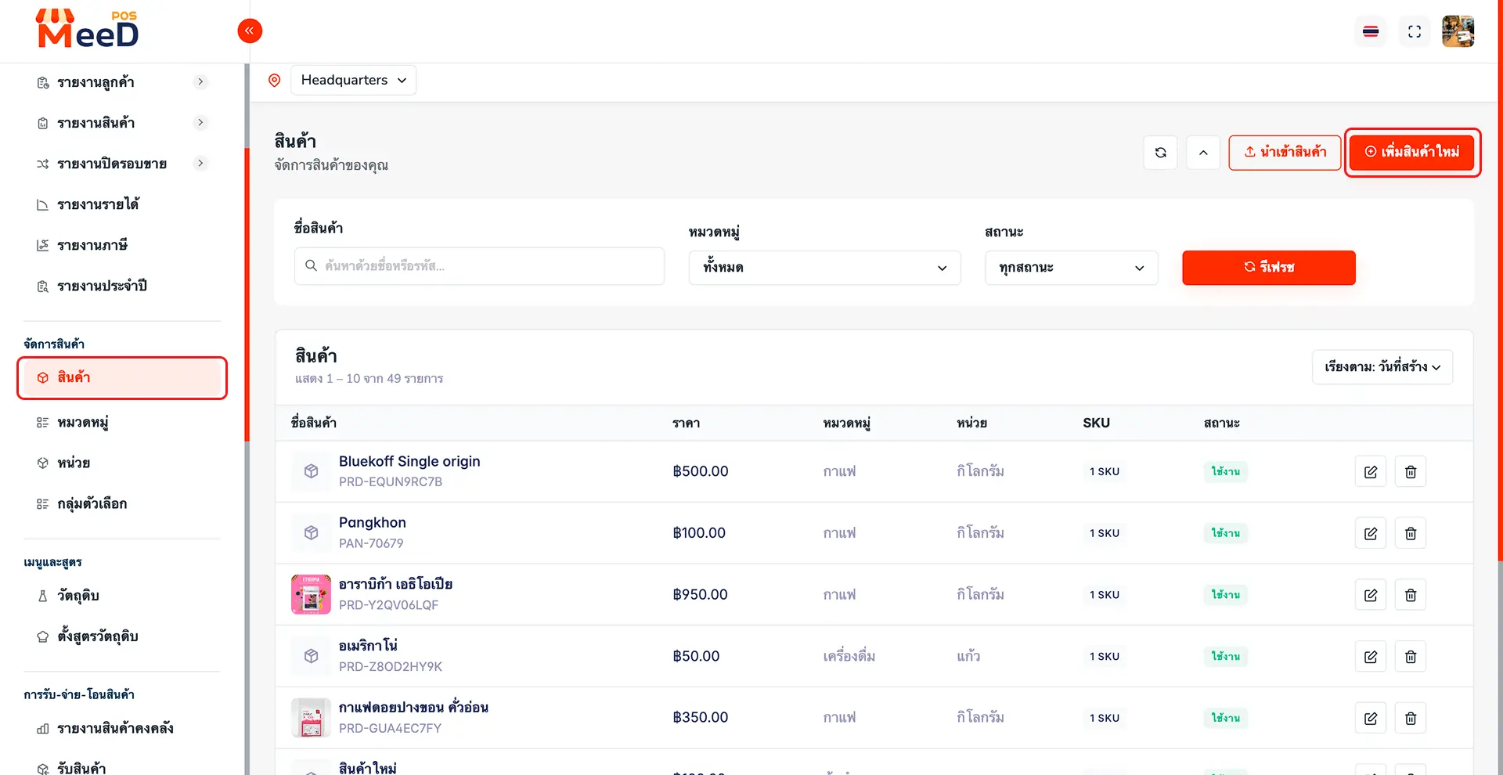This screenshot has height=775, width=1503.
Task: Click the ชื่อสินค้า column header
Action: [314, 423]
